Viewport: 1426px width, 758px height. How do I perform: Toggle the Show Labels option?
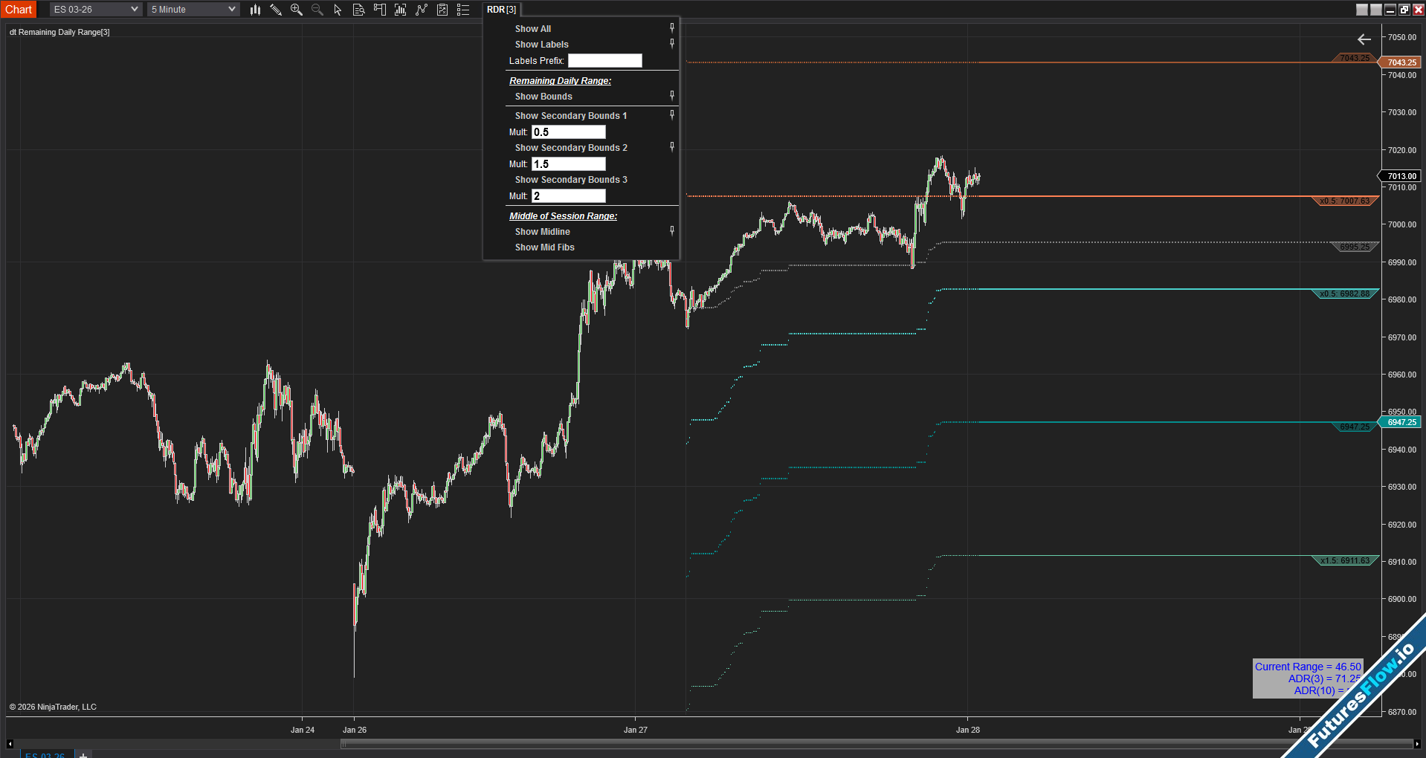(542, 45)
